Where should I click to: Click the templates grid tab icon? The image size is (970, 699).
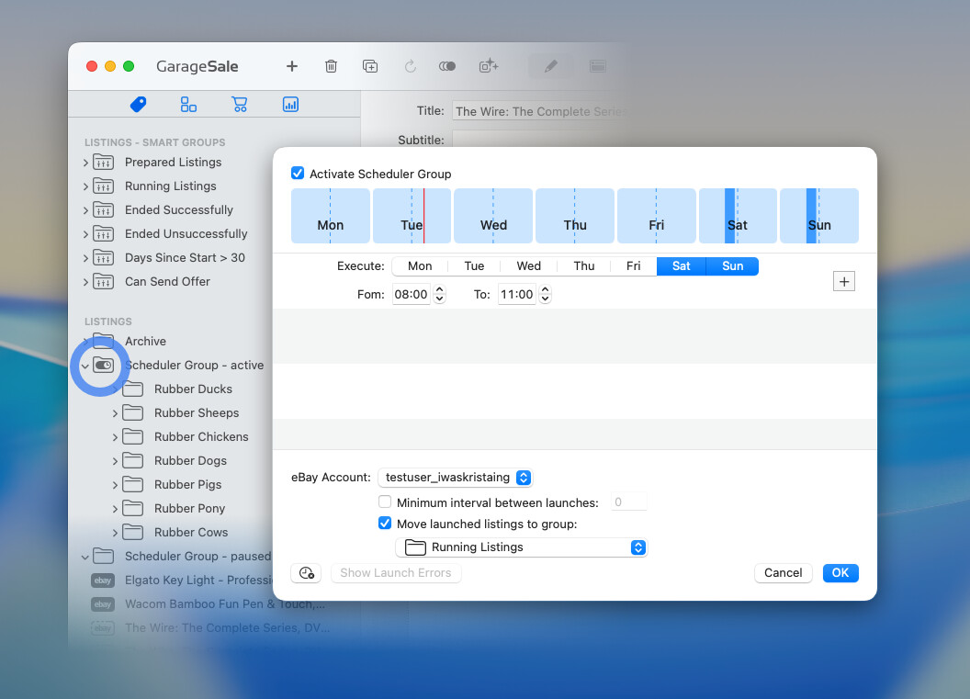point(188,105)
